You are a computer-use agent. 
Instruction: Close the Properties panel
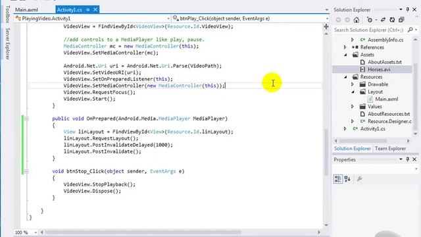click(x=414, y=159)
